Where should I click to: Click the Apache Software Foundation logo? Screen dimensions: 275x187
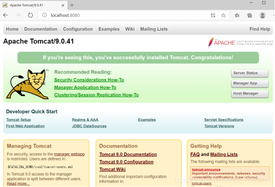[240, 42]
